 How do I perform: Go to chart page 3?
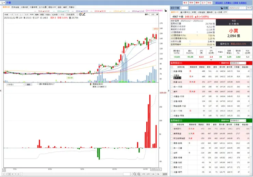[9, 174]
